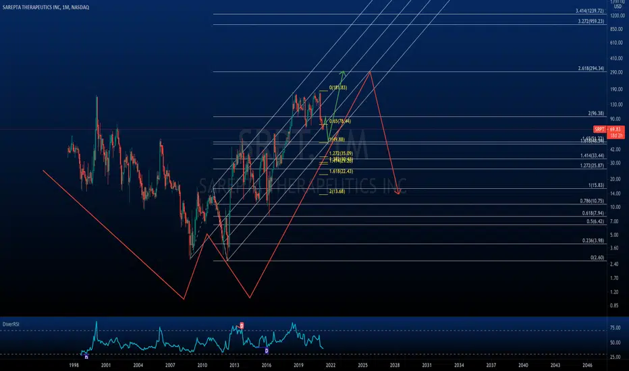
Task: Click the 25.00 RSI axis level
Action: click(616, 357)
